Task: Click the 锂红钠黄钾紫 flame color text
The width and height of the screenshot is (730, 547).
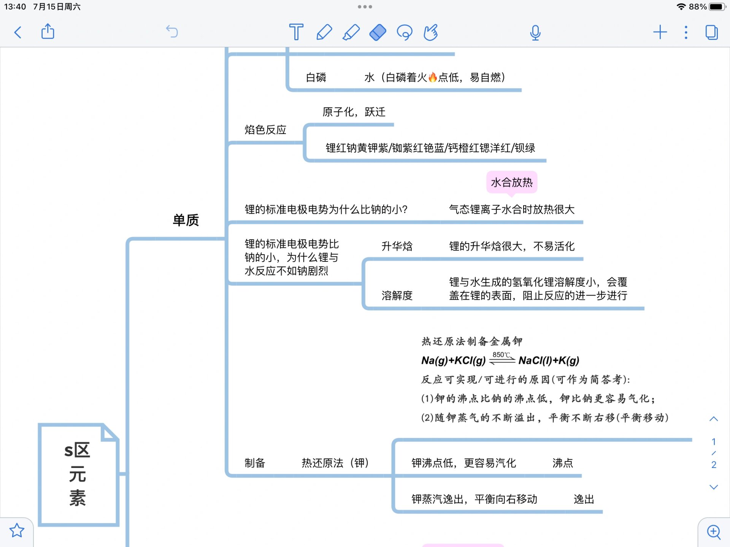Action: (430, 148)
